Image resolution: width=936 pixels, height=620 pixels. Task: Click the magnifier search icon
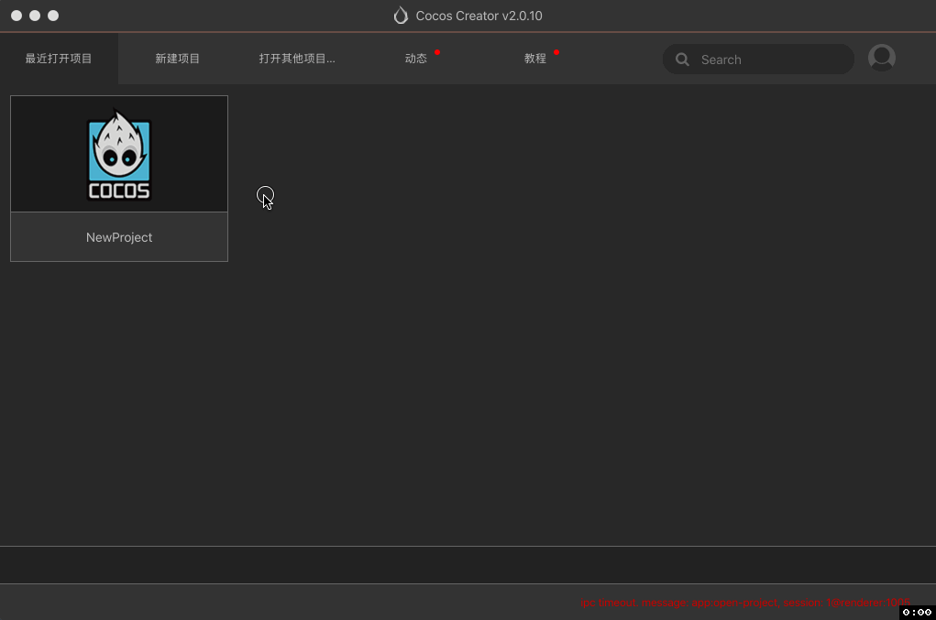(682, 60)
